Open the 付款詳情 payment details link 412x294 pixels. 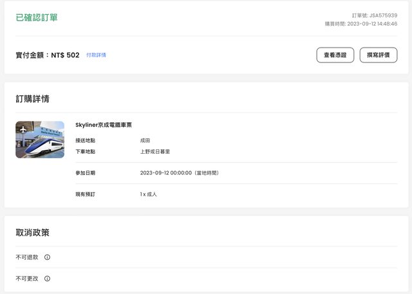point(96,55)
